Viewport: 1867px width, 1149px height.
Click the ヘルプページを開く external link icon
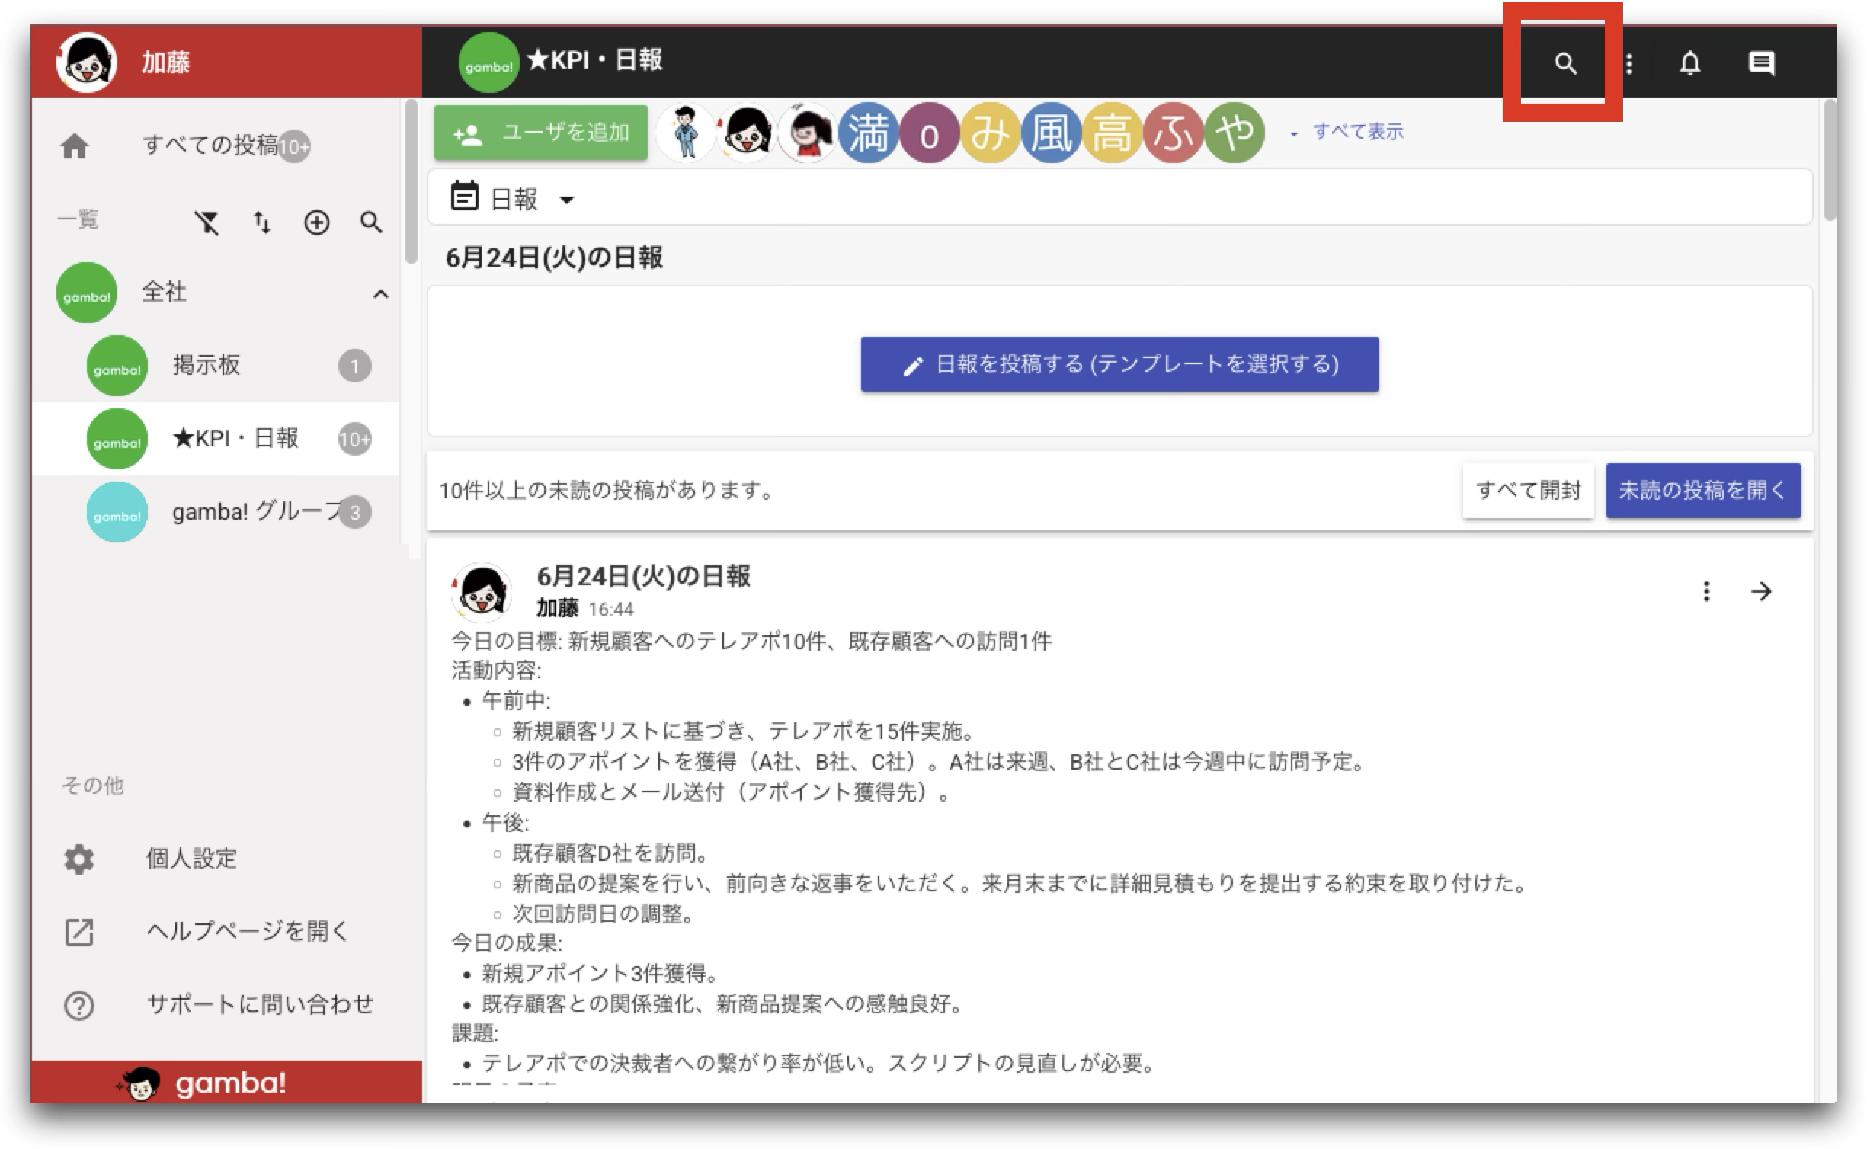click(x=78, y=932)
